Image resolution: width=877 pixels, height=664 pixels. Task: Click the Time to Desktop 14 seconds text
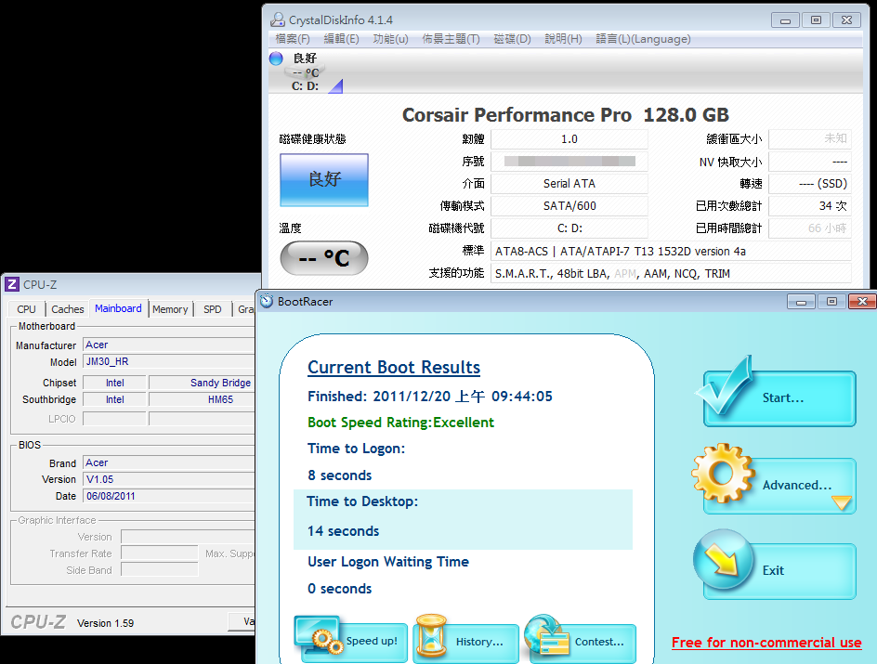click(344, 531)
